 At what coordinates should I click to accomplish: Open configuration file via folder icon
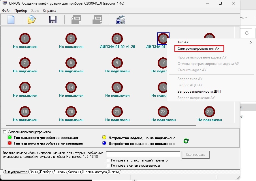pos(31,20)
